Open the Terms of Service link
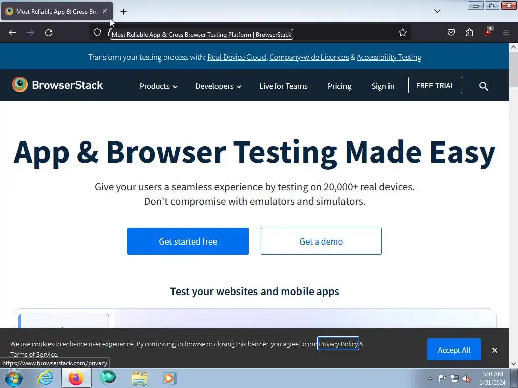518x388 pixels. [x=34, y=354]
